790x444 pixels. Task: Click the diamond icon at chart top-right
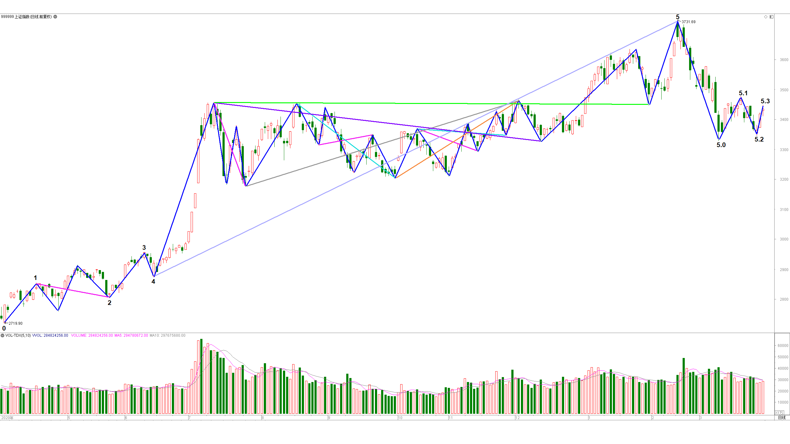click(766, 17)
